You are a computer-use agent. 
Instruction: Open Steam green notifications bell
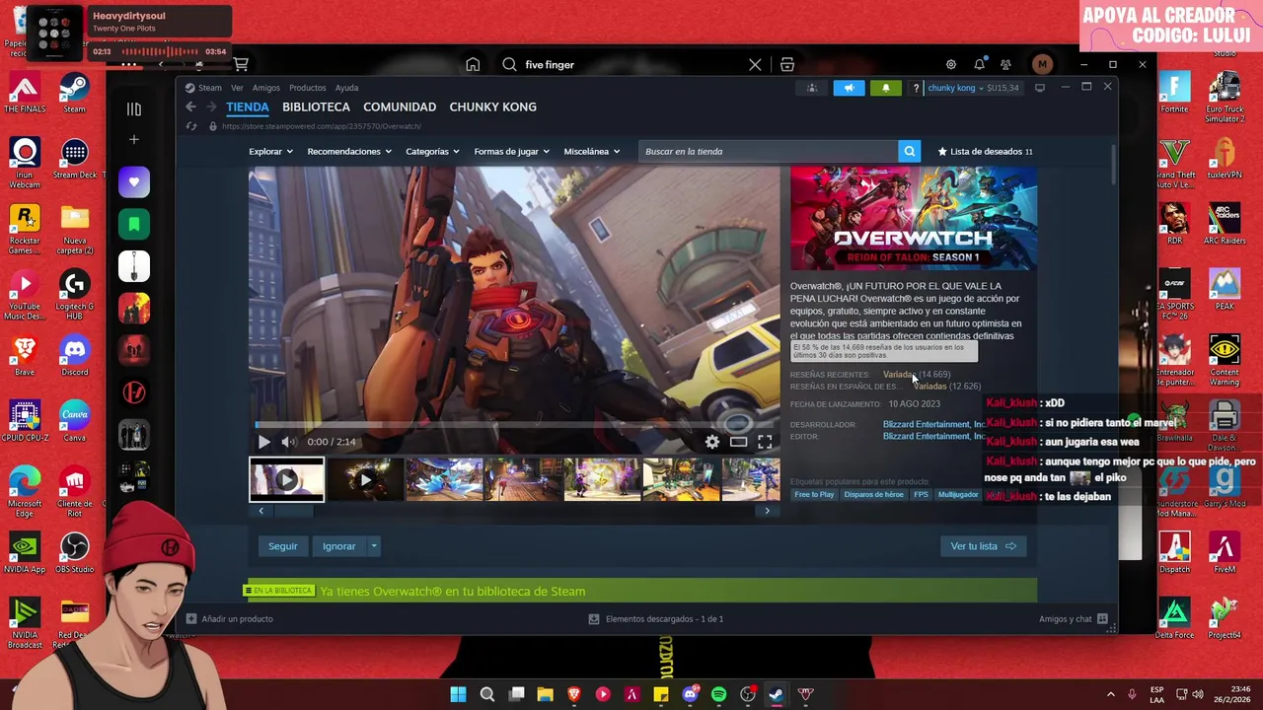coord(886,88)
